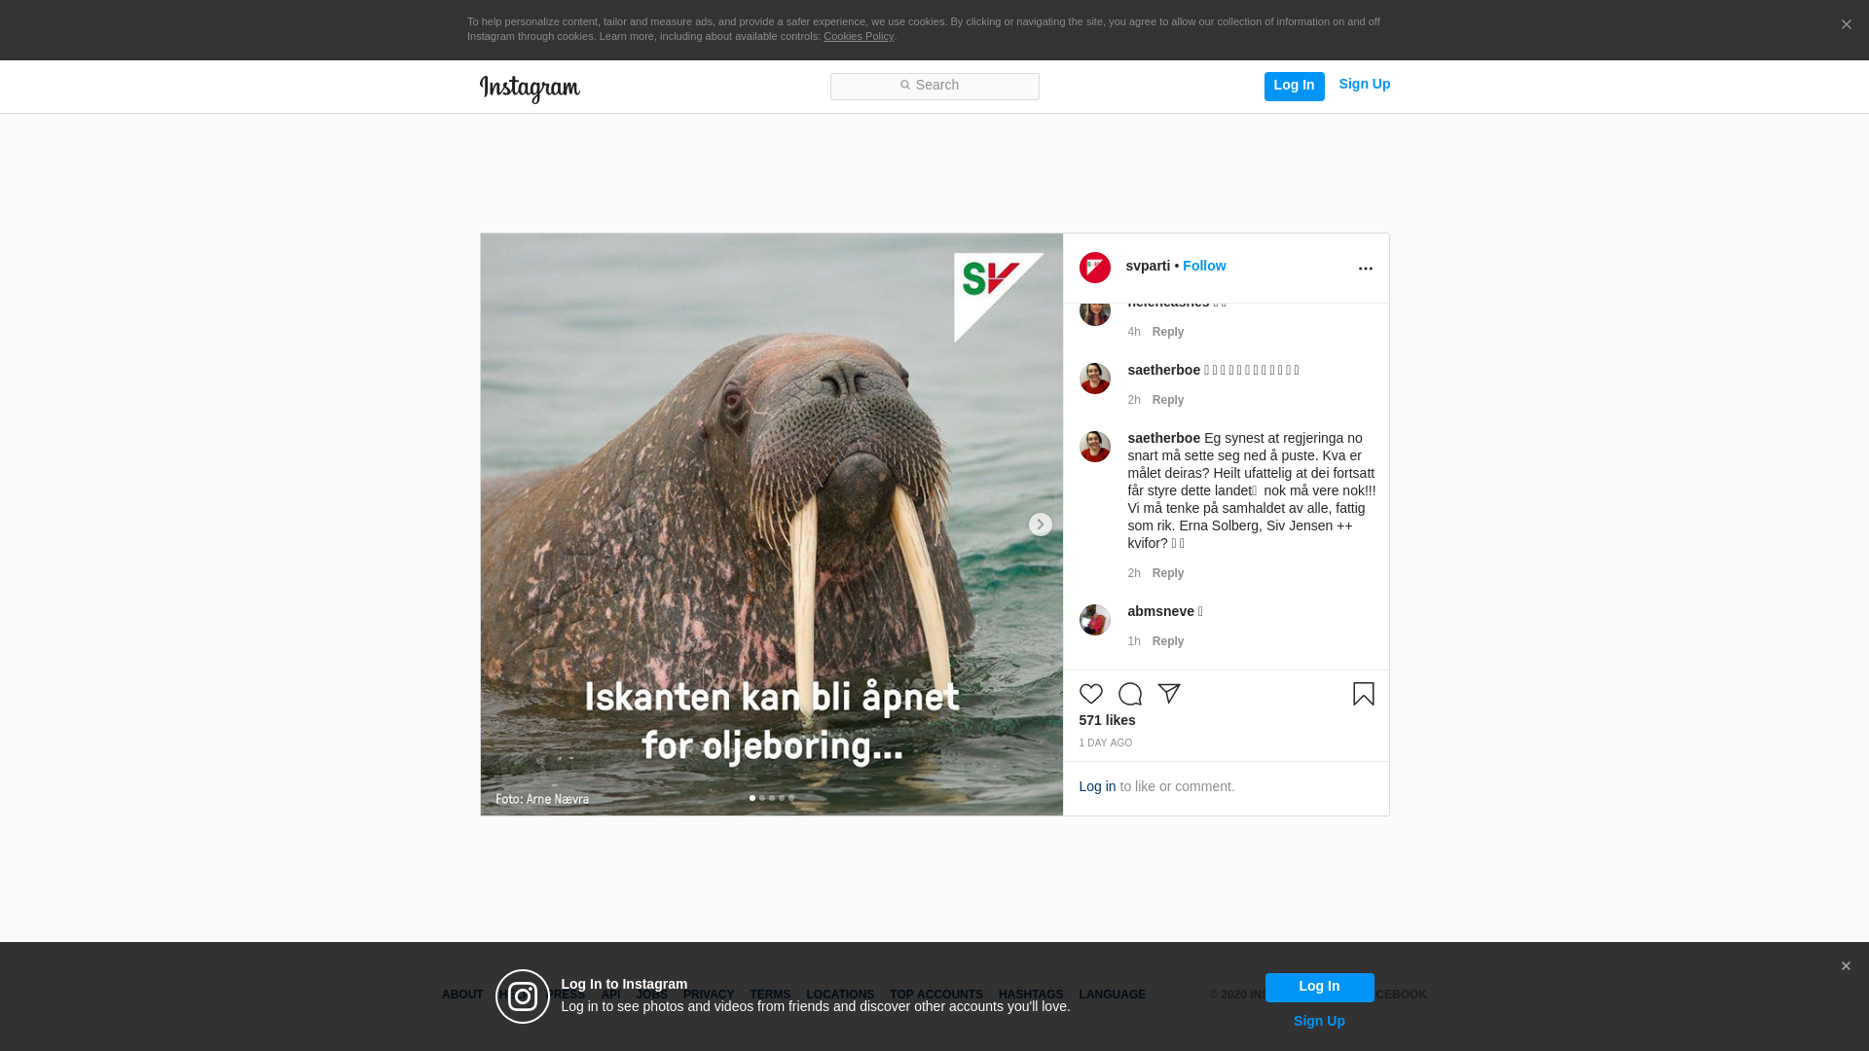The image size is (1869, 1051).
Task: Open abmsneve username link
Action: tap(1161, 611)
